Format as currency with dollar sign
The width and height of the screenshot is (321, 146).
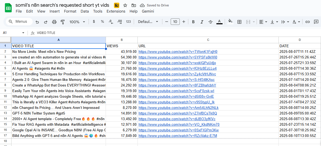pos(94,22)
